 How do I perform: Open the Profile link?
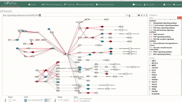(167, 5)
